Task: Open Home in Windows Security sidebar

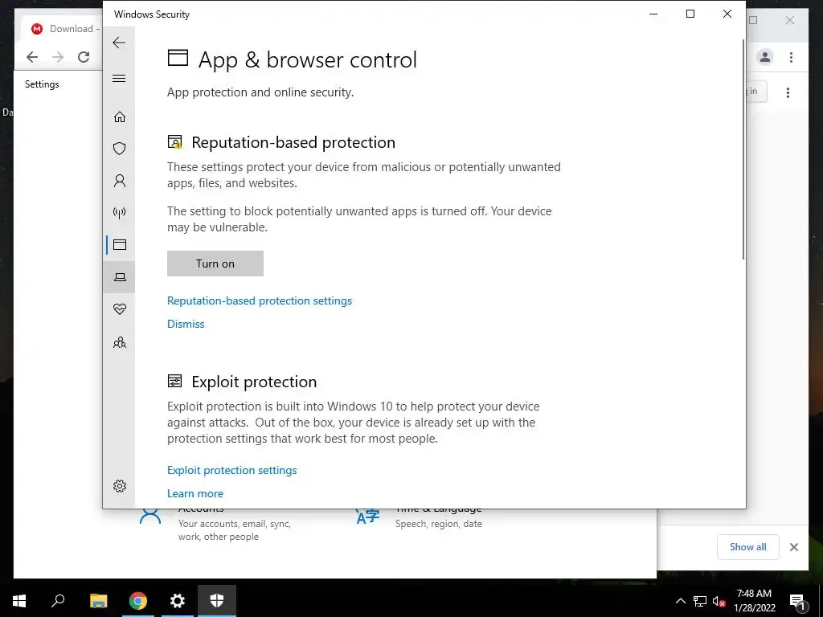Action: pyautogui.click(x=120, y=116)
